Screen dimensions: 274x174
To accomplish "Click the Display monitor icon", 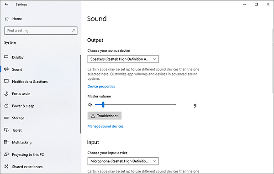I will pyautogui.click(x=6, y=57).
